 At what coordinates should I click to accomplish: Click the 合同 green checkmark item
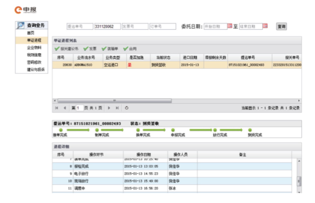click(130, 49)
